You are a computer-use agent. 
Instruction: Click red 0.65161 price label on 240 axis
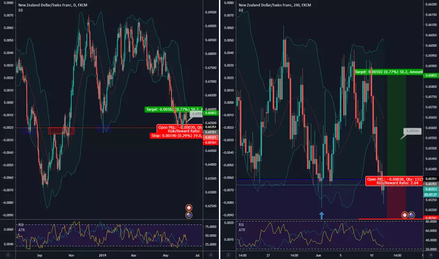tap(431, 218)
